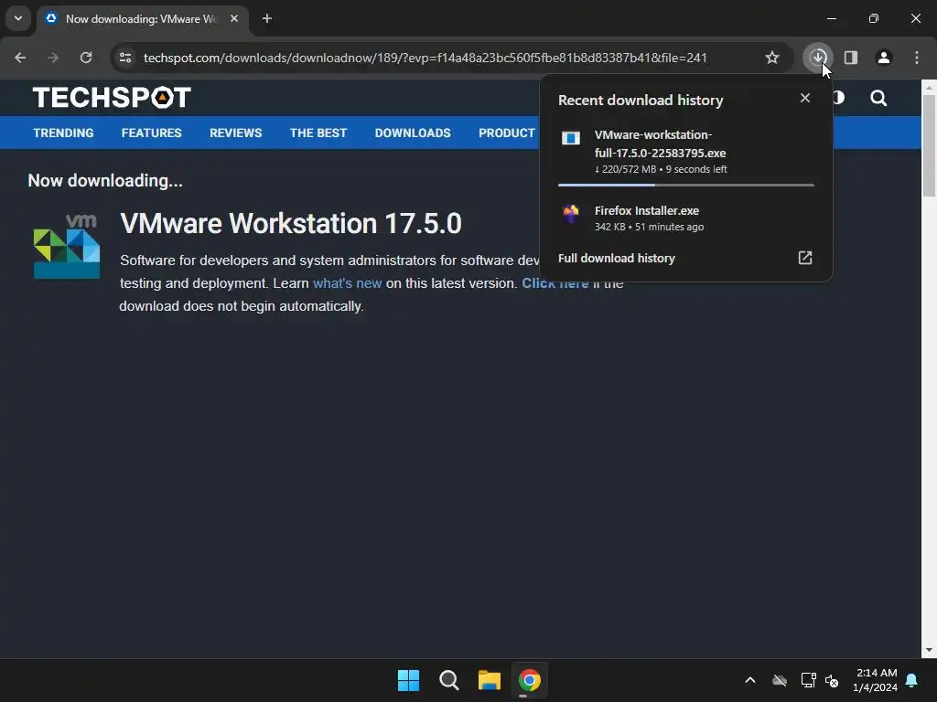
Task: Click Firefox Installer file icon
Action: (571, 213)
